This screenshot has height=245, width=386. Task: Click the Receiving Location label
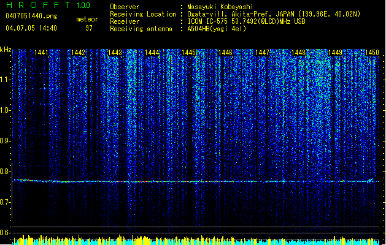click(143, 14)
